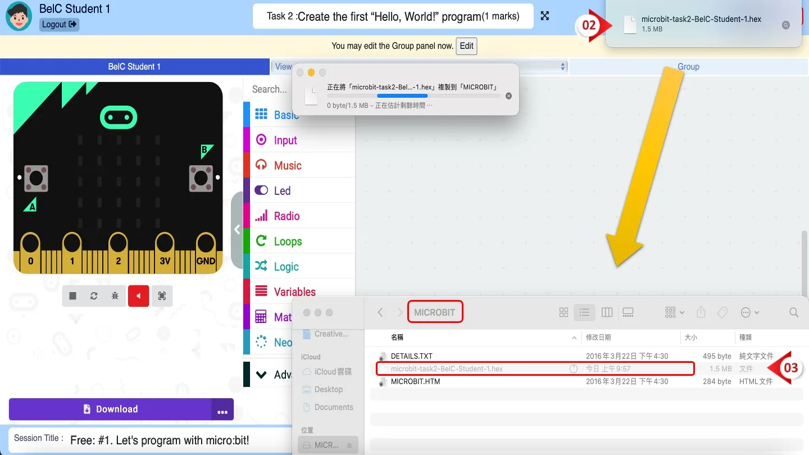This screenshot has height=455, width=809.
Task: Click the Logout button
Action: [59, 24]
